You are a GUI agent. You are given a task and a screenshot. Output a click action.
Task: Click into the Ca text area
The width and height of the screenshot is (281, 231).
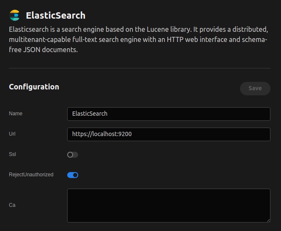(x=169, y=206)
